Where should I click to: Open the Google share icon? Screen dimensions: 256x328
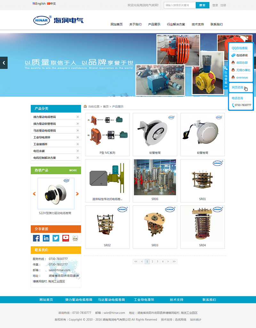tap(76, 238)
